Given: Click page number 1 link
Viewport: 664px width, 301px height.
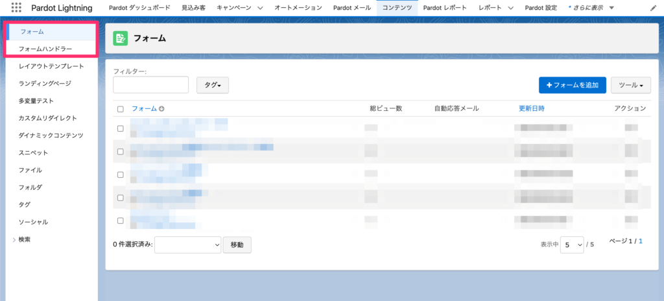Looking at the screenshot, I should (x=641, y=241).
